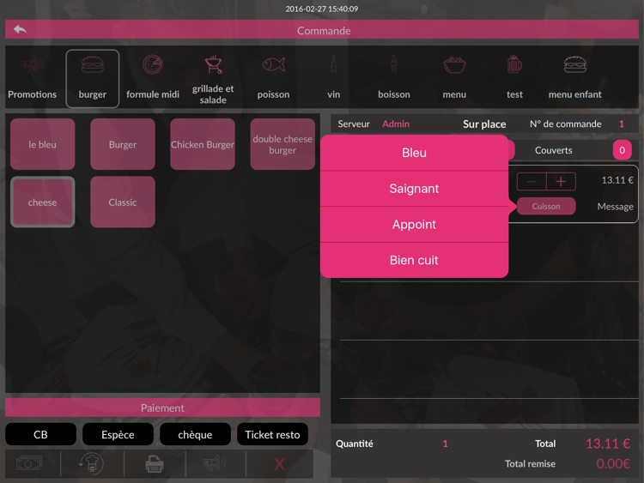The width and height of the screenshot is (644, 483).
Task: Choose Bleu cooking option
Action: pos(414,153)
